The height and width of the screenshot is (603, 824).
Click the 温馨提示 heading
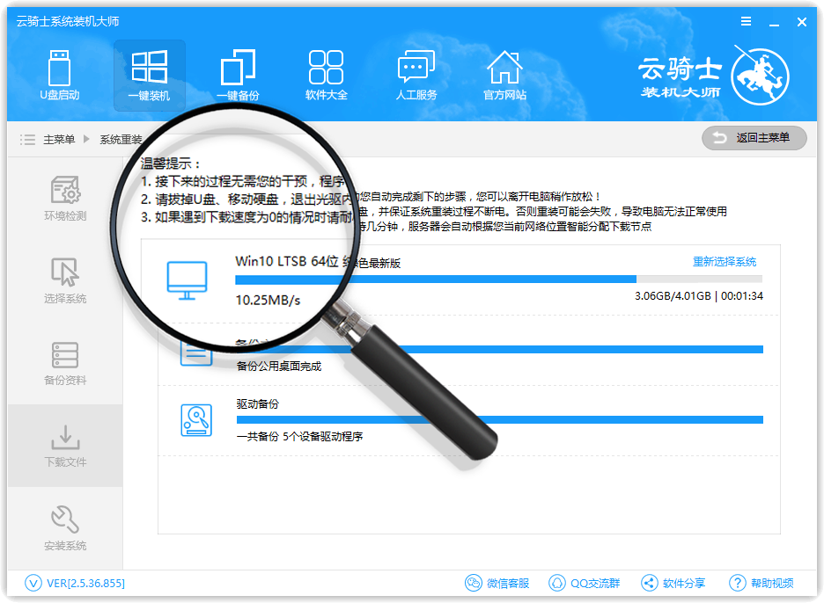pyautogui.click(x=171, y=163)
